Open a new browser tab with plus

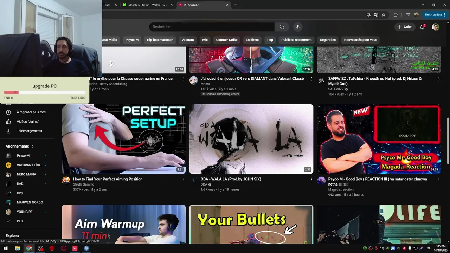236,5
